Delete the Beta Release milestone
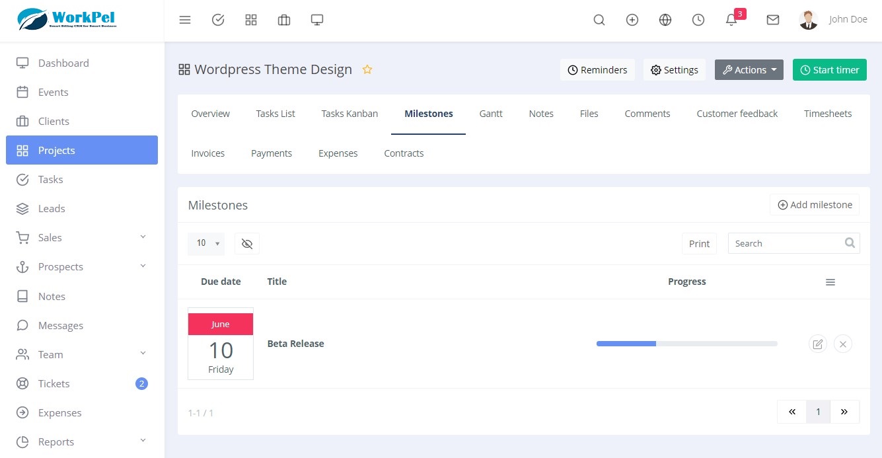The width and height of the screenshot is (882, 458). [x=843, y=344]
